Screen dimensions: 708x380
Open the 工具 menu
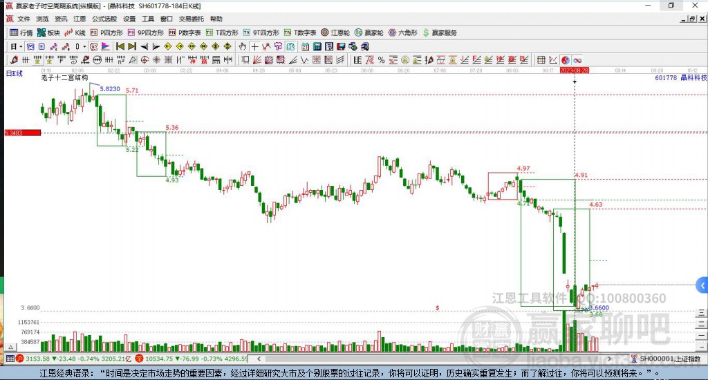(x=148, y=19)
